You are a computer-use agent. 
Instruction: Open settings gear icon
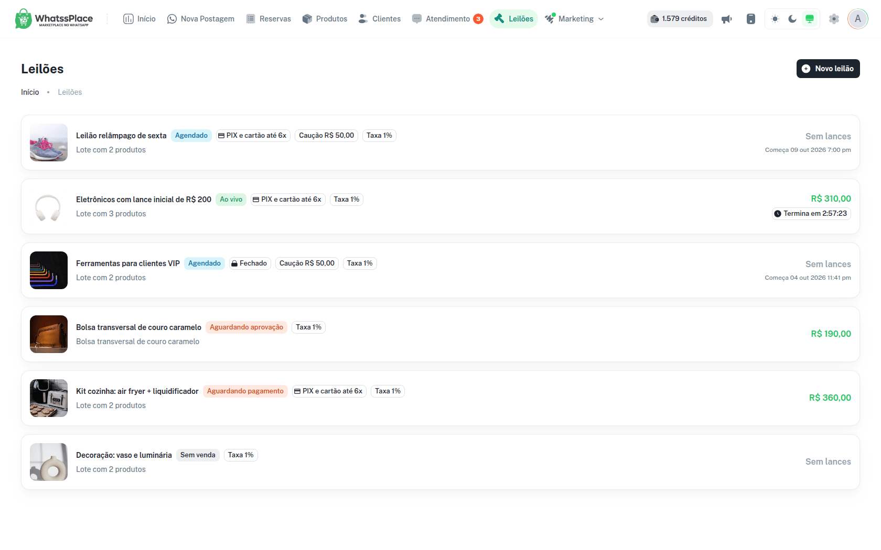(834, 19)
